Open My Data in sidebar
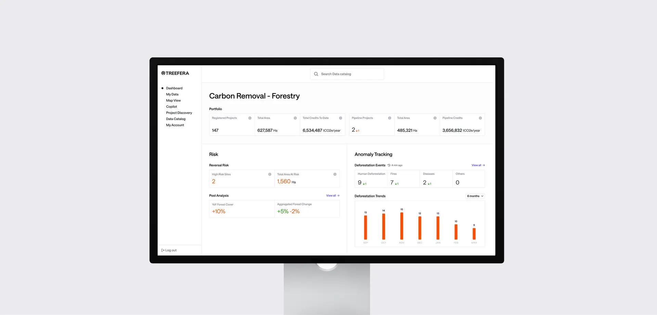The image size is (657, 315). click(x=172, y=94)
